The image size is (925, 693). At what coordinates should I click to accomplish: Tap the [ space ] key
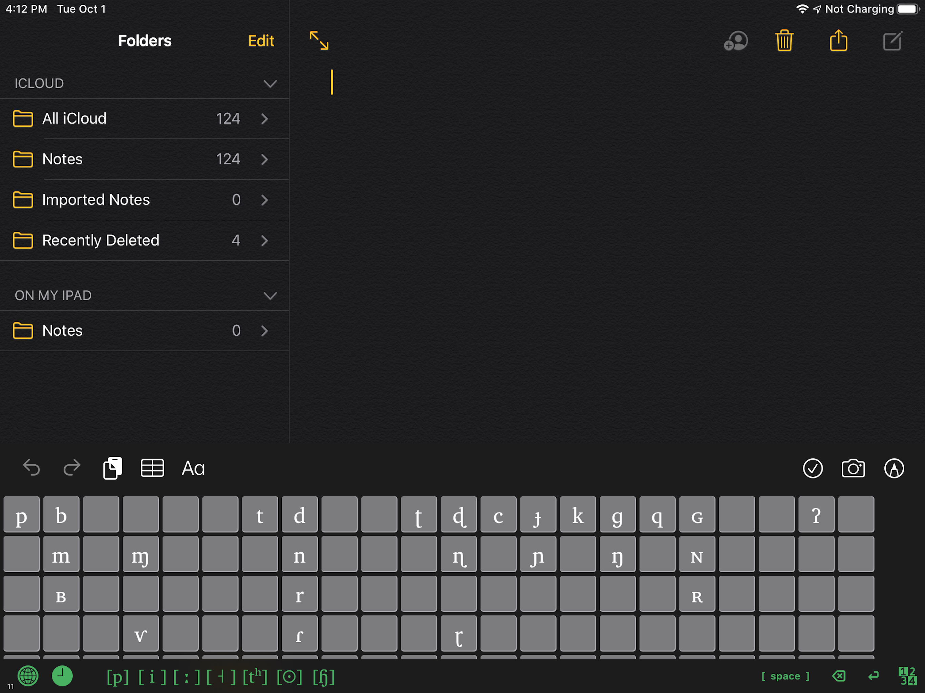coord(785,676)
